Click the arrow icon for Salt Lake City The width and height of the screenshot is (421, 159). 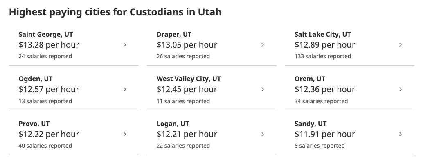pyautogui.click(x=400, y=45)
